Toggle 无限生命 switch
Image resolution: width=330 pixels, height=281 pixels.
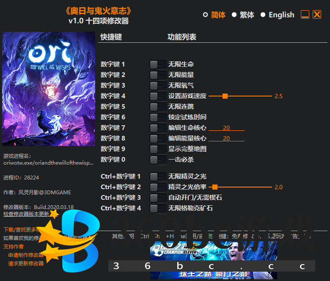158,65
